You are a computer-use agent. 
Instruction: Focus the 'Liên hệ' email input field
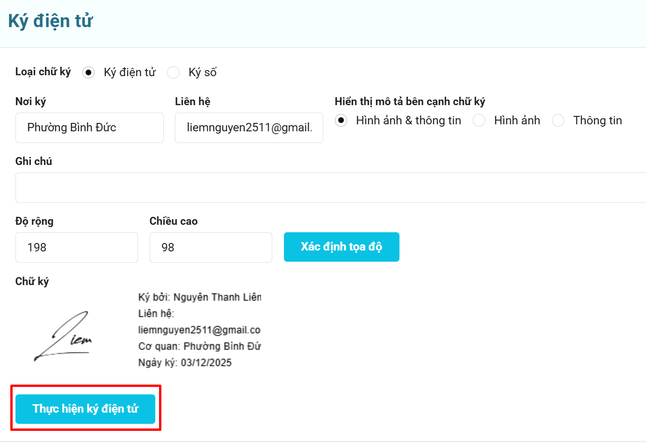coord(249,128)
